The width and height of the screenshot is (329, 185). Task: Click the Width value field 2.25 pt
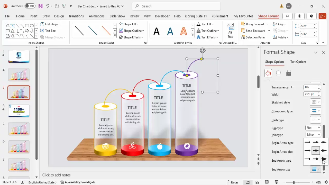click(x=310, y=94)
